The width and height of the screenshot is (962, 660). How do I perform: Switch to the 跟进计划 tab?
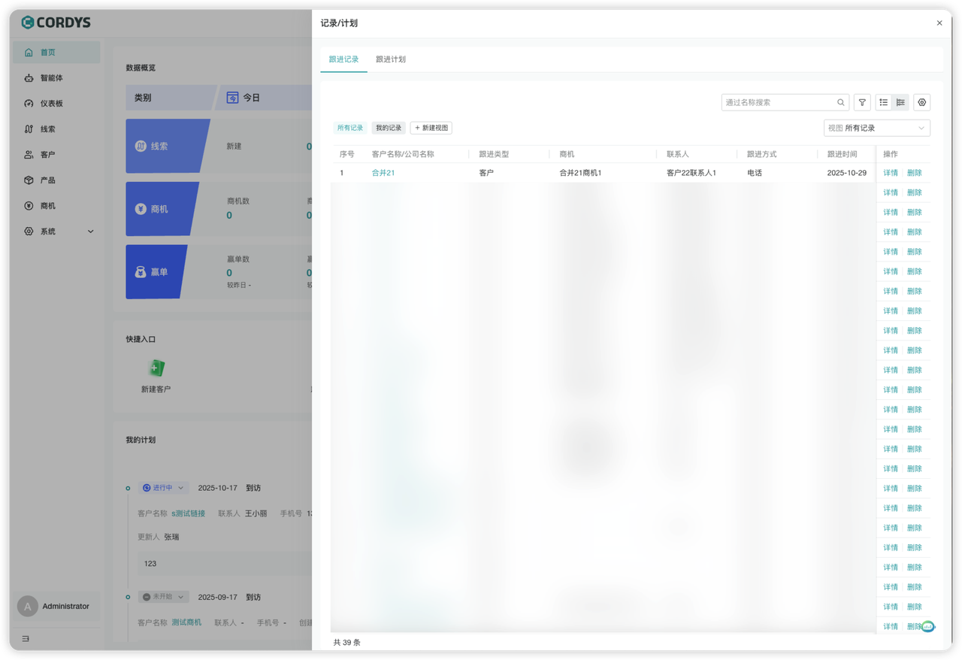pyautogui.click(x=391, y=59)
